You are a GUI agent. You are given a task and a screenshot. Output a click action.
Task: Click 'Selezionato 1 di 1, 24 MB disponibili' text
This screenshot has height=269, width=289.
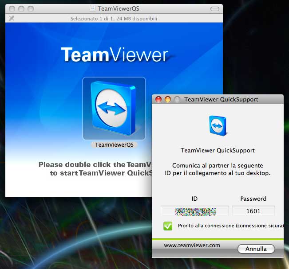click(x=114, y=19)
